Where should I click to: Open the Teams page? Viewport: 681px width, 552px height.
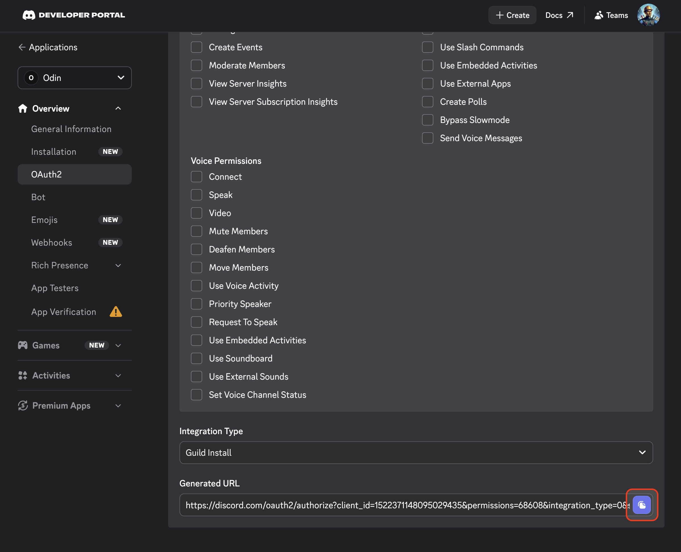pos(611,15)
